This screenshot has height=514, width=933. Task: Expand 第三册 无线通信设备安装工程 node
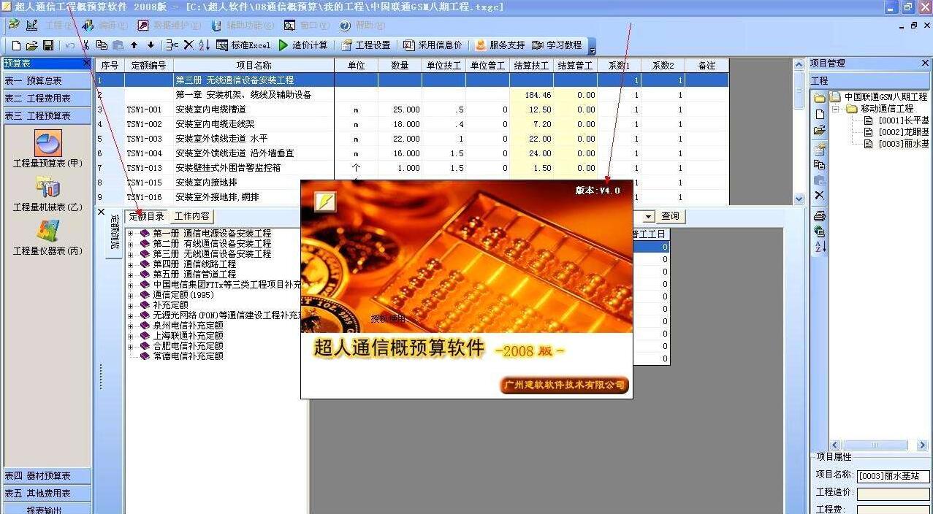tap(131, 254)
